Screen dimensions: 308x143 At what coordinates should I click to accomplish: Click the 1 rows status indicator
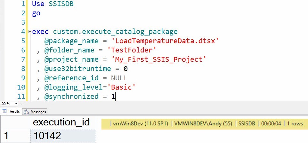pos(295,124)
